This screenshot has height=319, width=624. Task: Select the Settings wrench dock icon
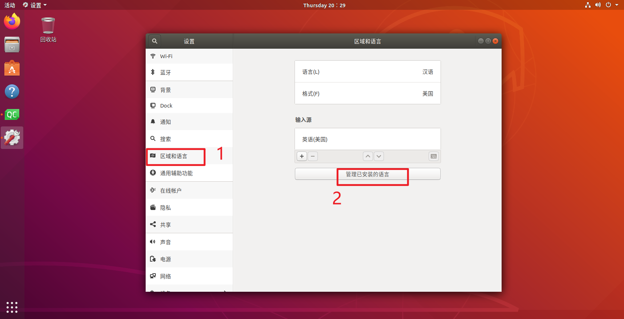tap(12, 138)
